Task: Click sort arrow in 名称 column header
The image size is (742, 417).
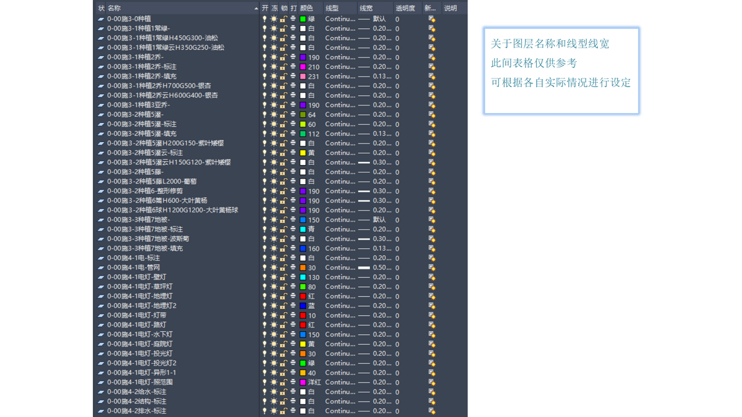Action: [x=256, y=9]
